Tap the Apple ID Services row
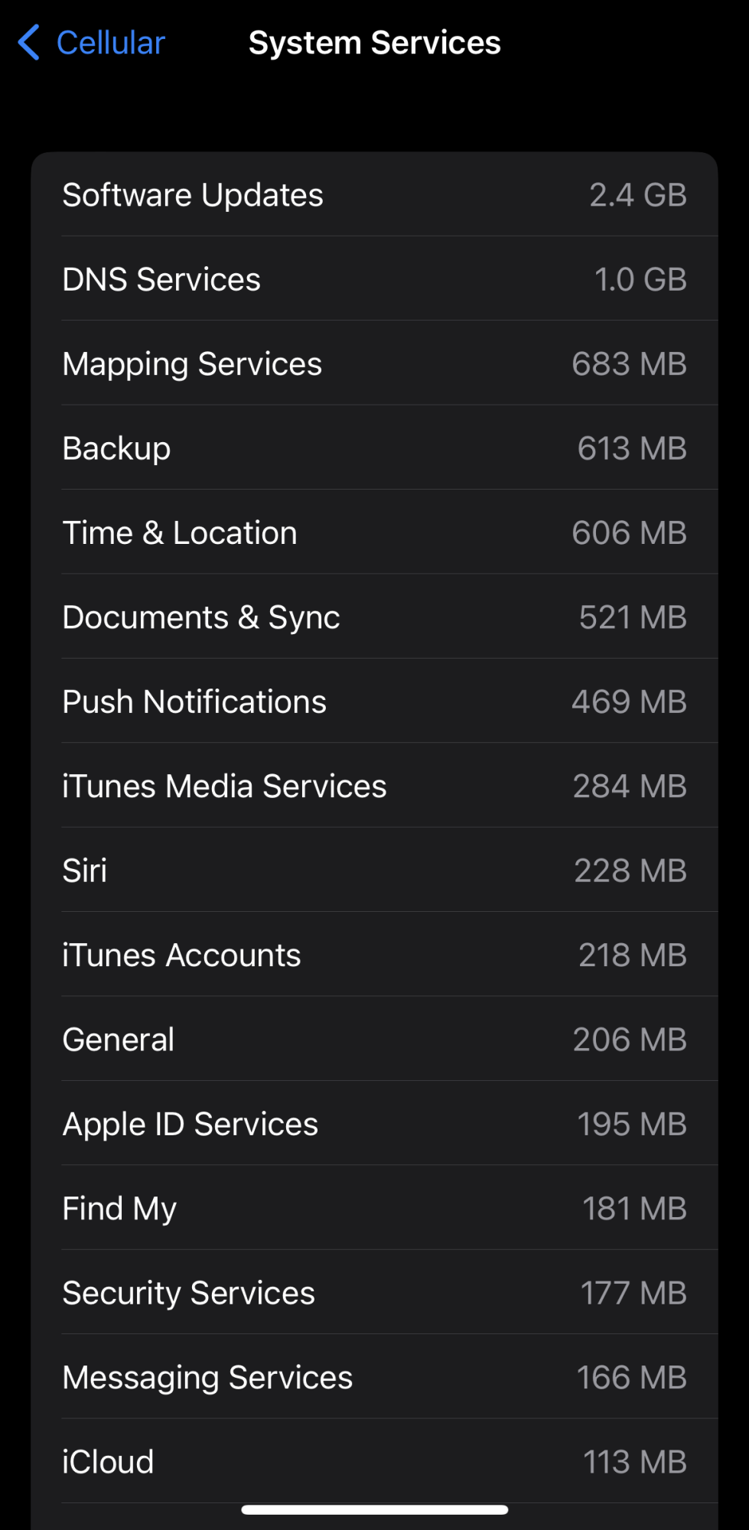 coord(374,1125)
